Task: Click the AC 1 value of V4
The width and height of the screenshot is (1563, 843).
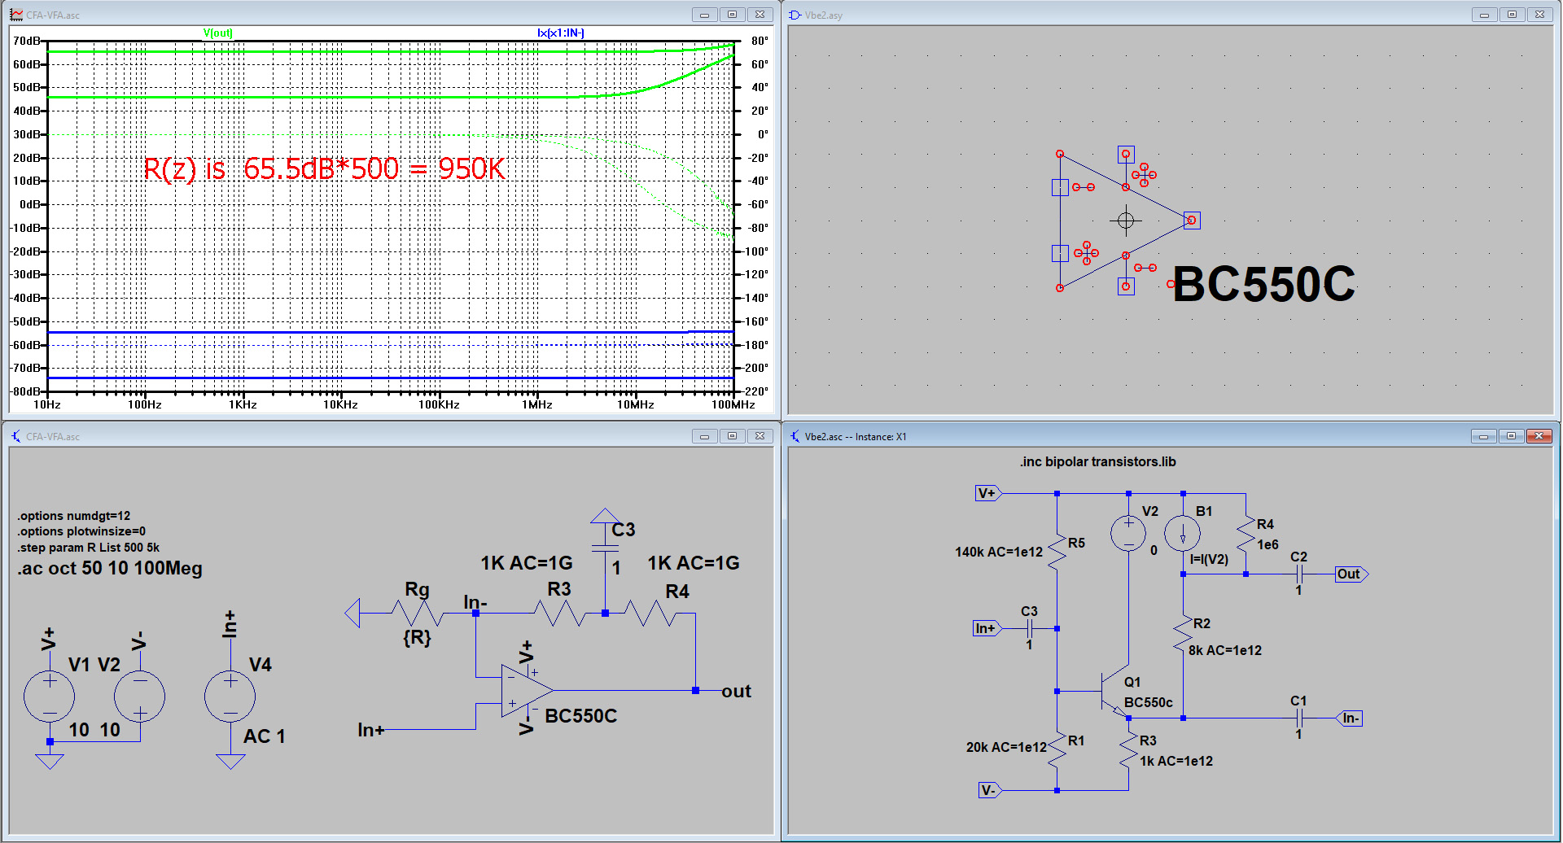Action: coord(265,736)
